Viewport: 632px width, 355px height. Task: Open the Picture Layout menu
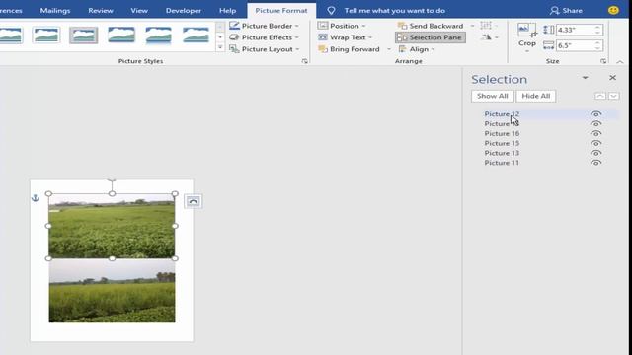coord(264,49)
